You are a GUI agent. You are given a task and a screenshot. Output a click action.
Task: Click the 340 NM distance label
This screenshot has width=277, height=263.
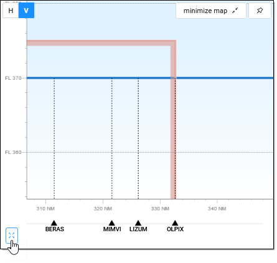tap(217, 209)
